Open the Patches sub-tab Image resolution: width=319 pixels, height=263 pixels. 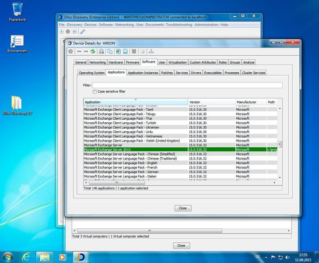[167, 73]
